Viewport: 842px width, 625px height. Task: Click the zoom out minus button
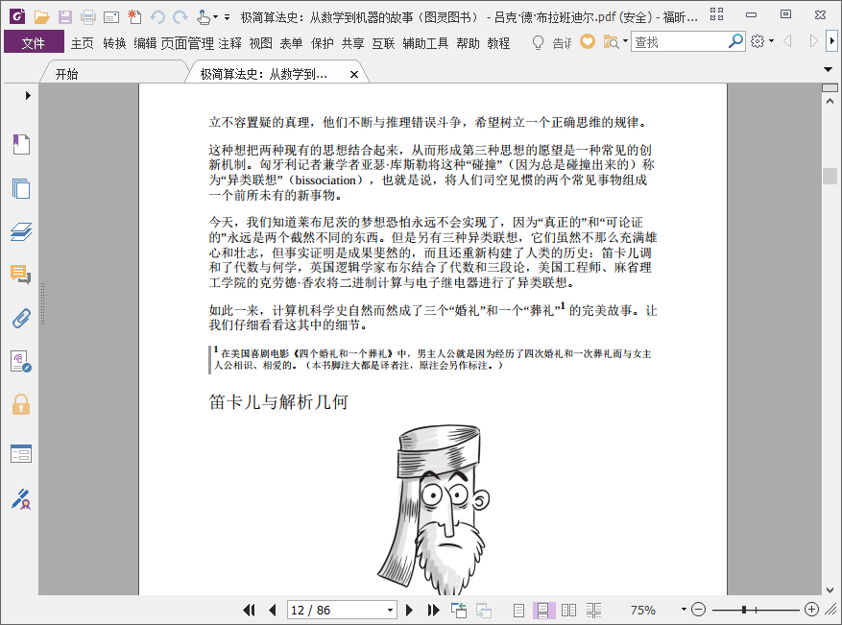pyautogui.click(x=698, y=610)
